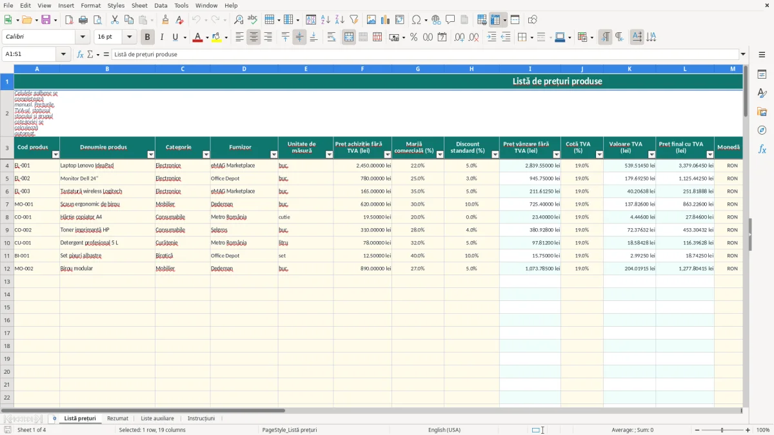The image size is (774, 435).
Task: Toggle italic formatting
Action: [161, 37]
